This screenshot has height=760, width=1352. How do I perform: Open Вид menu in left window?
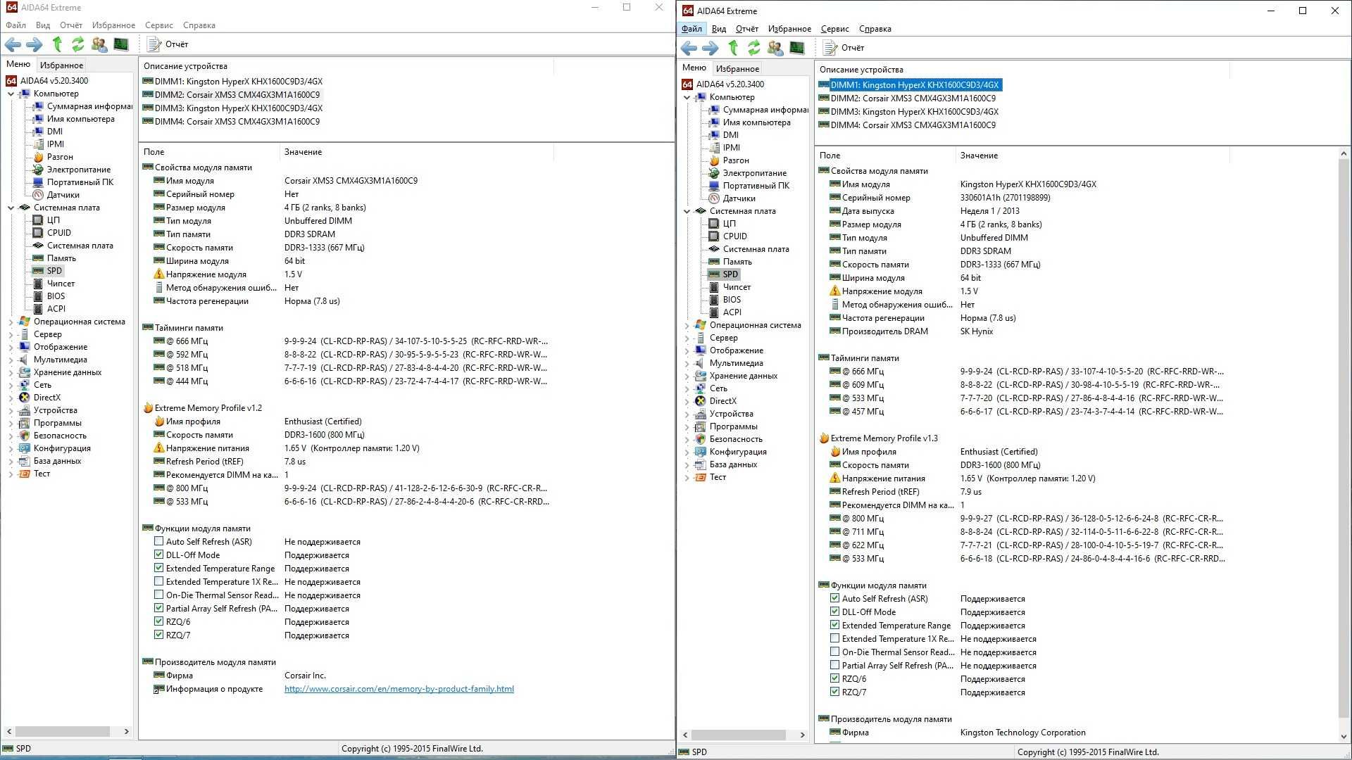click(x=43, y=25)
